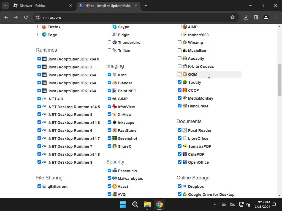Close the Ninite tab
Screen dimensions: 282x211
tap(136, 6)
